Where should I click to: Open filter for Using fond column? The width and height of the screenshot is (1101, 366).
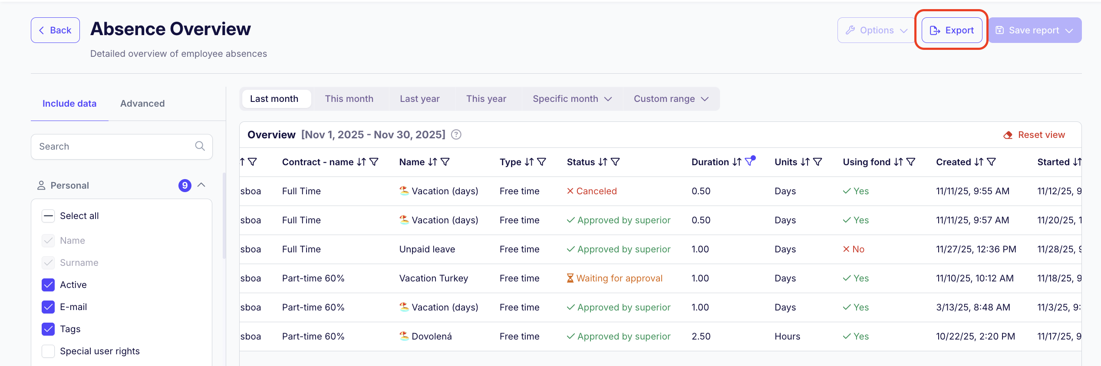(911, 162)
